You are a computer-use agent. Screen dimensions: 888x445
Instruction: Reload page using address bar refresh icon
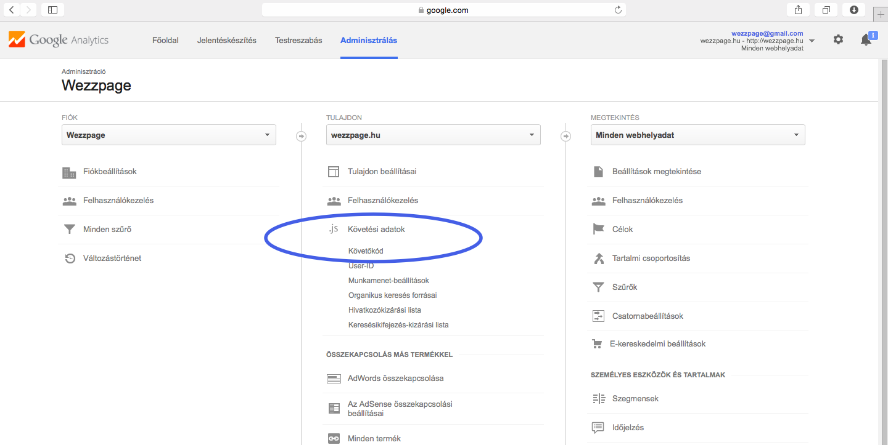(618, 10)
